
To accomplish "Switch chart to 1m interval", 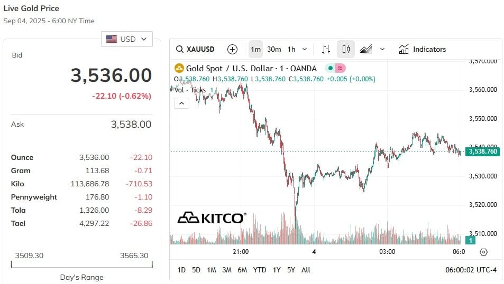I will [255, 50].
